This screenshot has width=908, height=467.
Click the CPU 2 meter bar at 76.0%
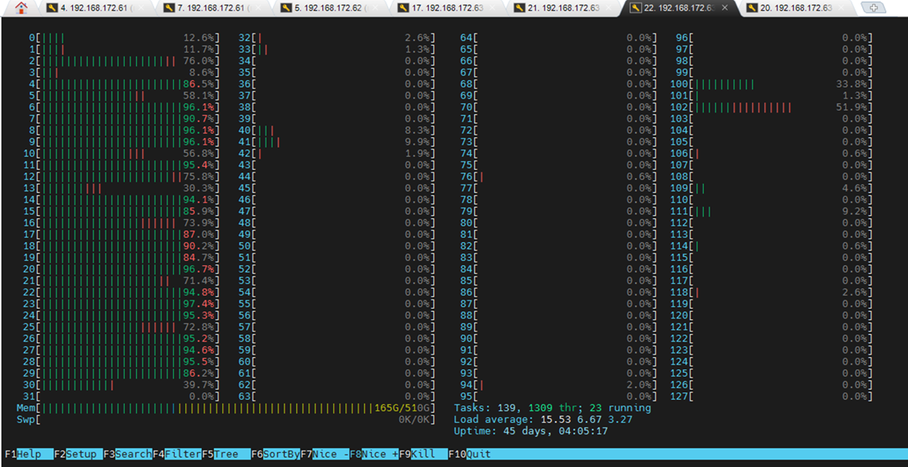pos(125,61)
